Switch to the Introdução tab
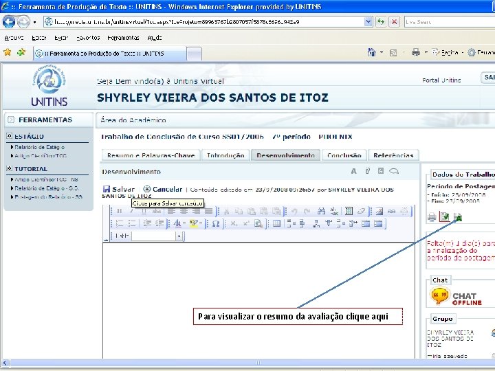 pyautogui.click(x=225, y=155)
